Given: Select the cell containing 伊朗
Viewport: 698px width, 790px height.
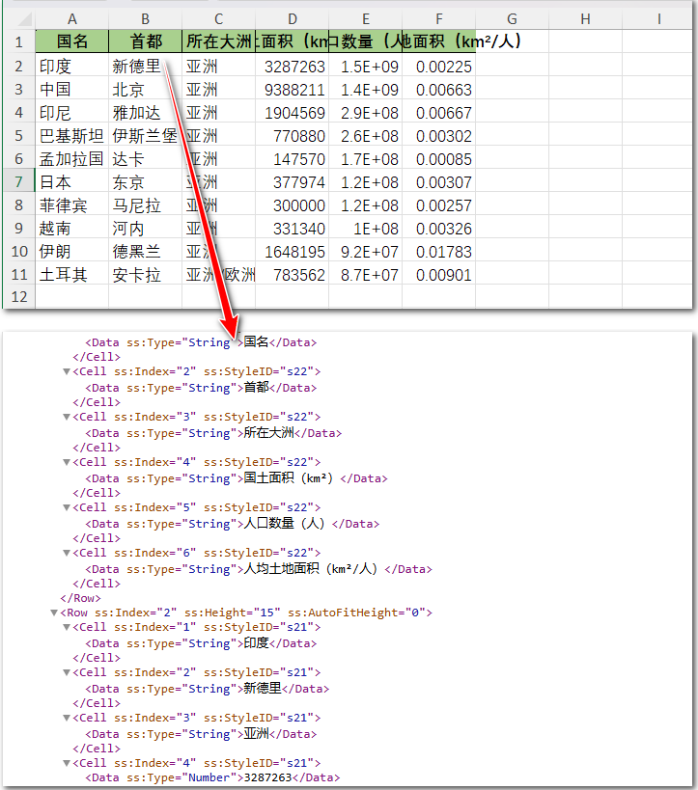Looking at the screenshot, I should (x=72, y=252).
